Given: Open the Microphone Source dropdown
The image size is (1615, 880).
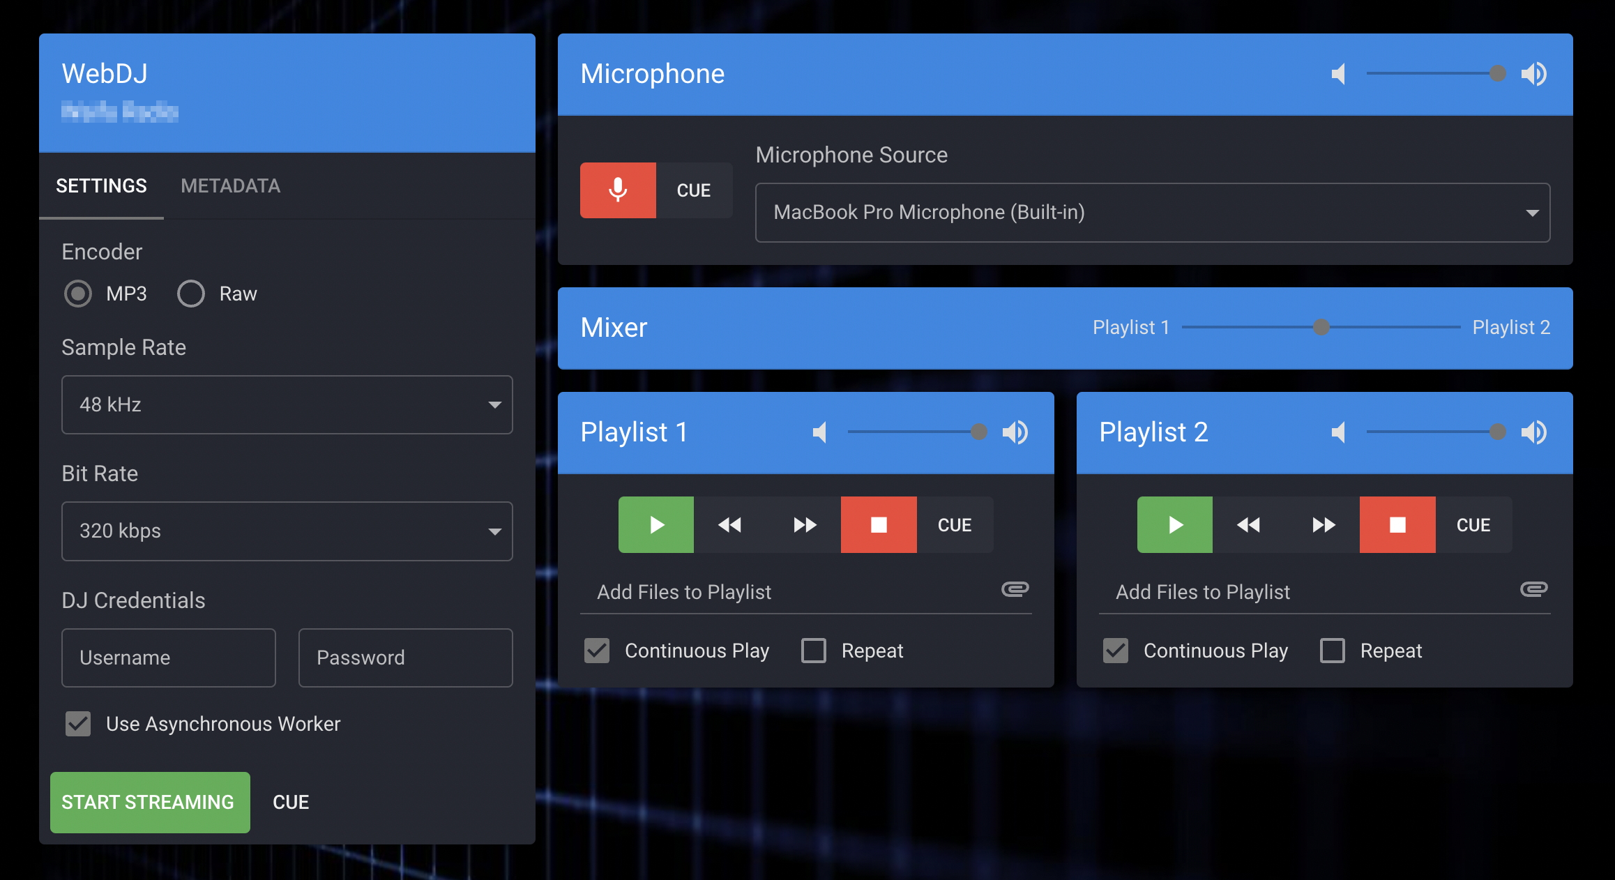Looking at the screenshot, I should (x=1152, y=213).
